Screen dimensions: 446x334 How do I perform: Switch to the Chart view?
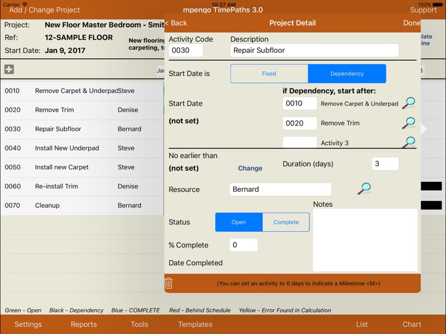click(412, 324)
